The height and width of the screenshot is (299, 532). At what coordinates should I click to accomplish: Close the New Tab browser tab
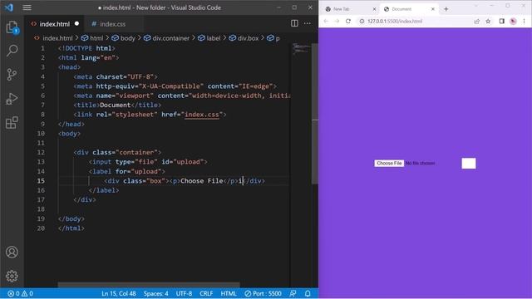coord(374,9)
